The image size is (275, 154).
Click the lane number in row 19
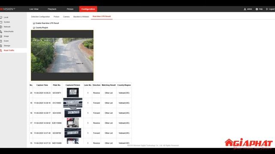coord(88,103)
